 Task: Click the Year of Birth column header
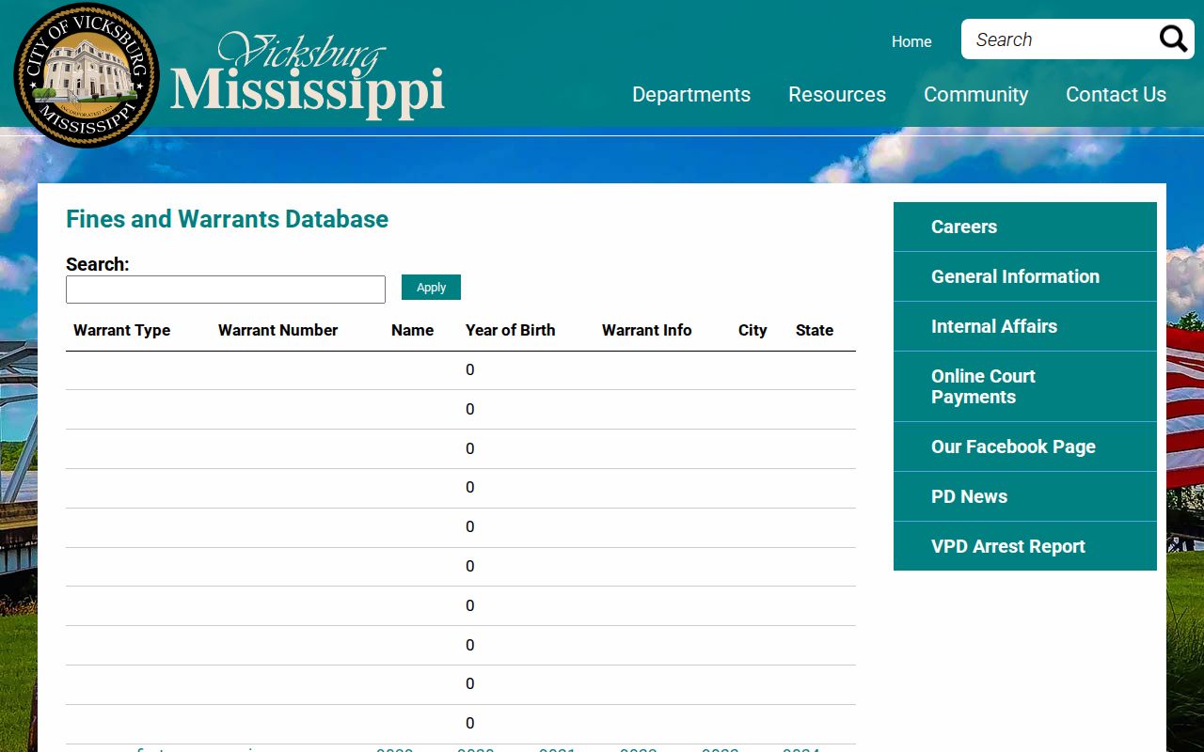coord(510,330)
